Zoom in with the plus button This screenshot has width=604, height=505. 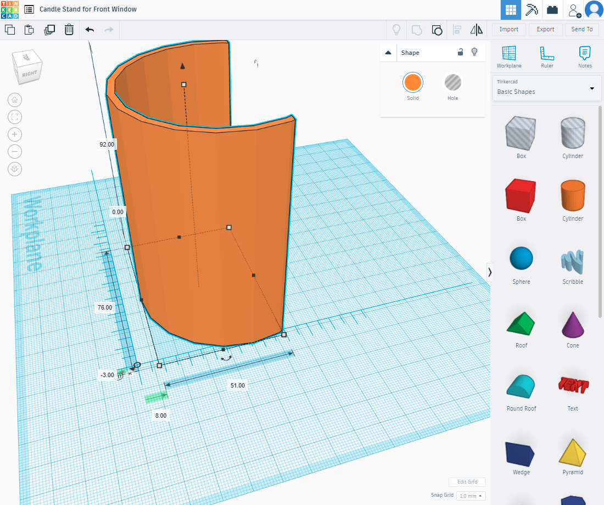15,134
